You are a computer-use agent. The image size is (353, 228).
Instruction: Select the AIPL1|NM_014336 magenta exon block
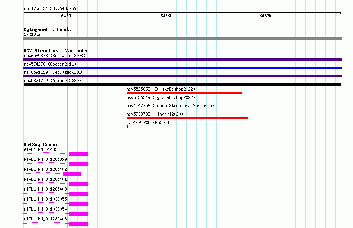[x=78, y=154]
